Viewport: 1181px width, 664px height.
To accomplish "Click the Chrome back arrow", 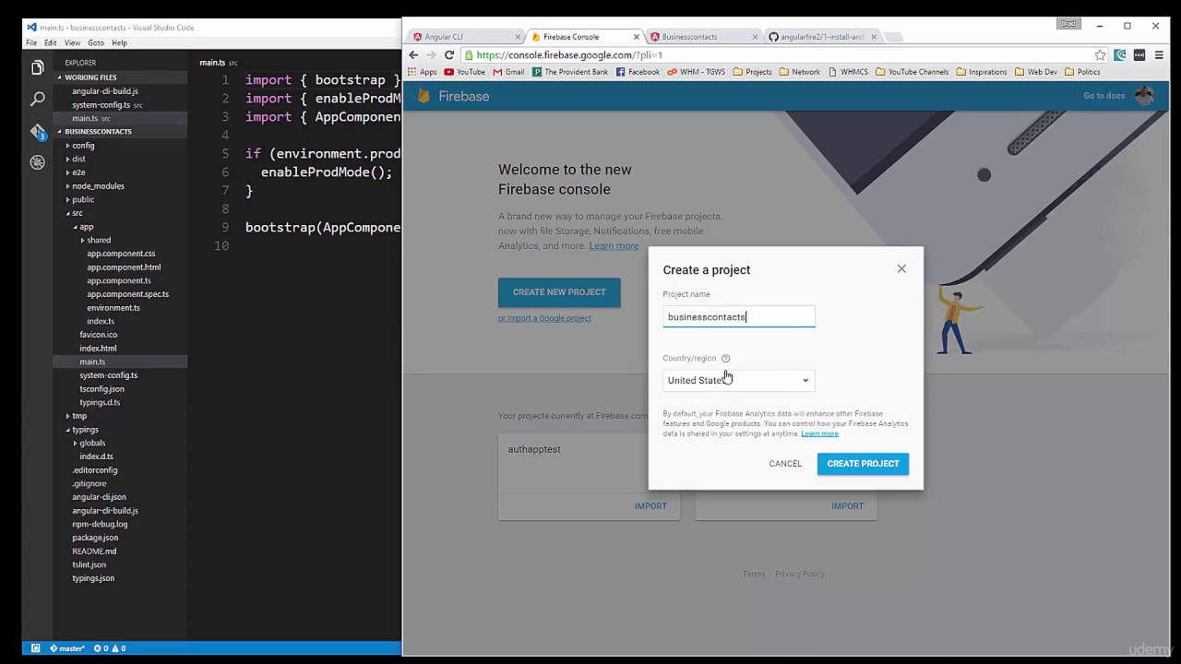I will [x=413, y=55].
